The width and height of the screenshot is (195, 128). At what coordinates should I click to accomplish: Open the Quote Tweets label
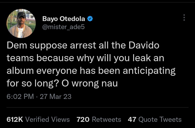[x=160, y=119]
